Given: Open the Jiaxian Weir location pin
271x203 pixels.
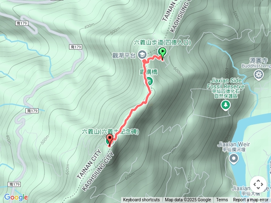Looking at the screenshot, I should [234, 159].
